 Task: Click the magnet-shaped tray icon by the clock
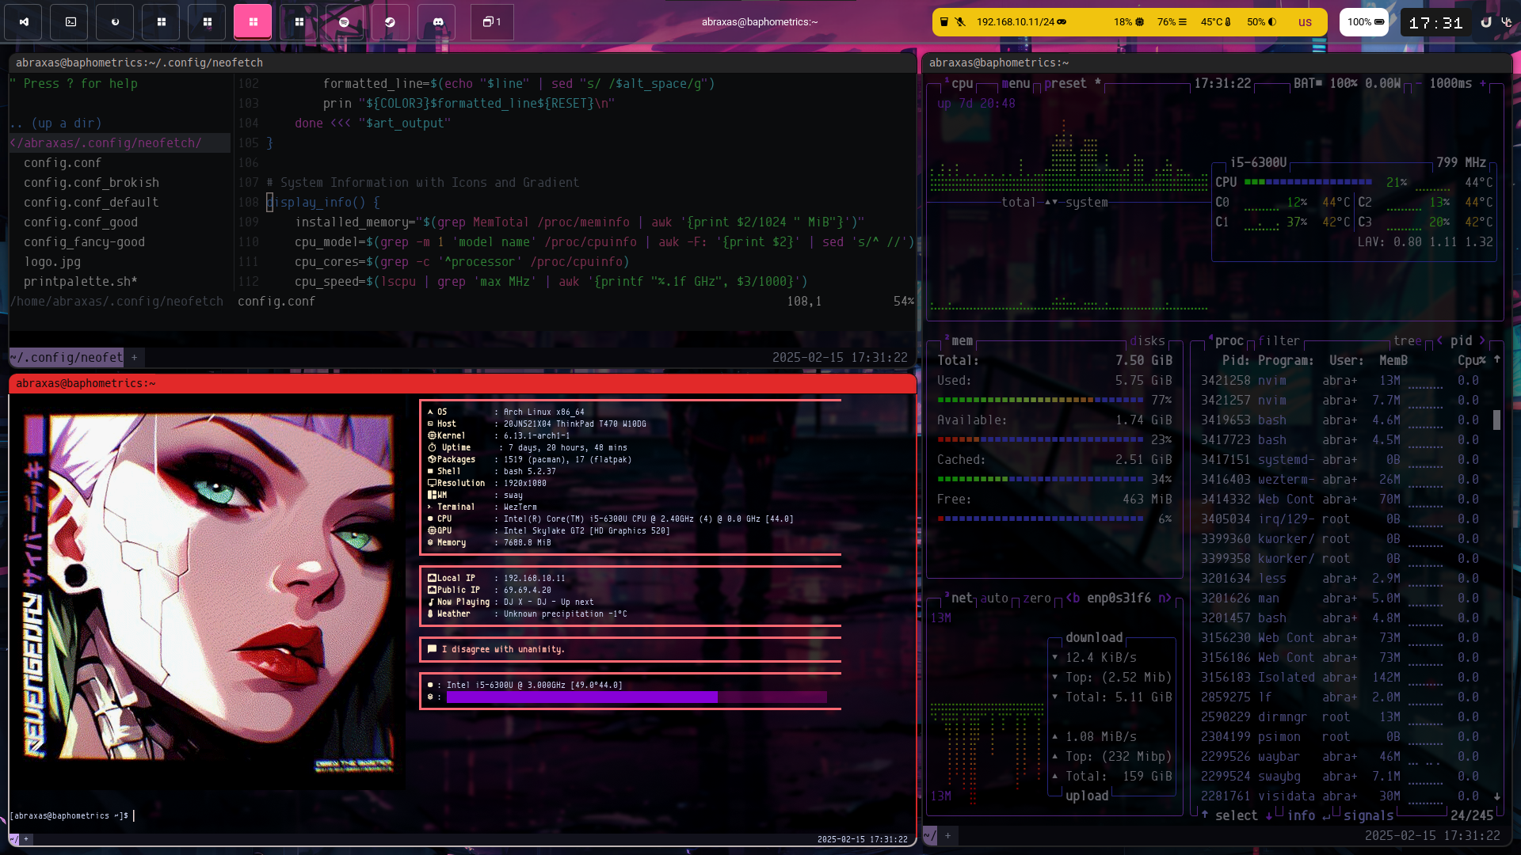(x=1486, y=22)
